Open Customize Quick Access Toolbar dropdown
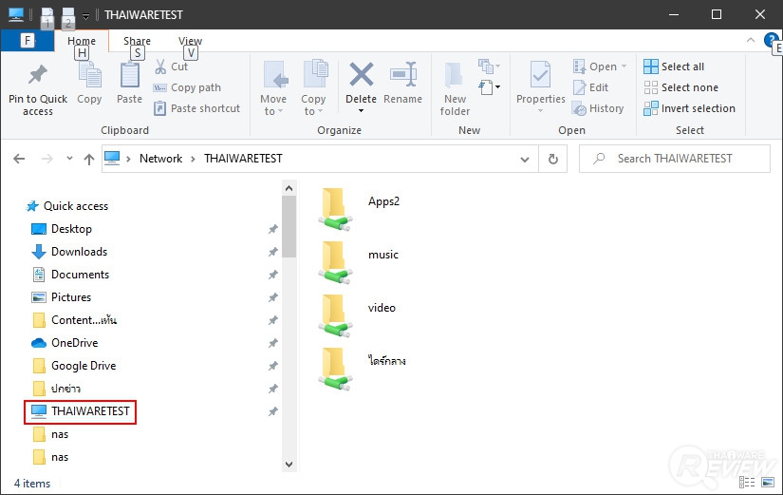This screenshot has height=495, width=783. pyautogui.click(x=85, y=16)
